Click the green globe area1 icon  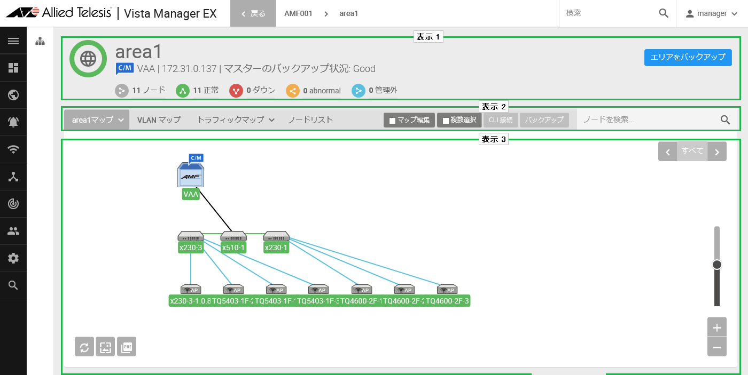pos(88,59)
